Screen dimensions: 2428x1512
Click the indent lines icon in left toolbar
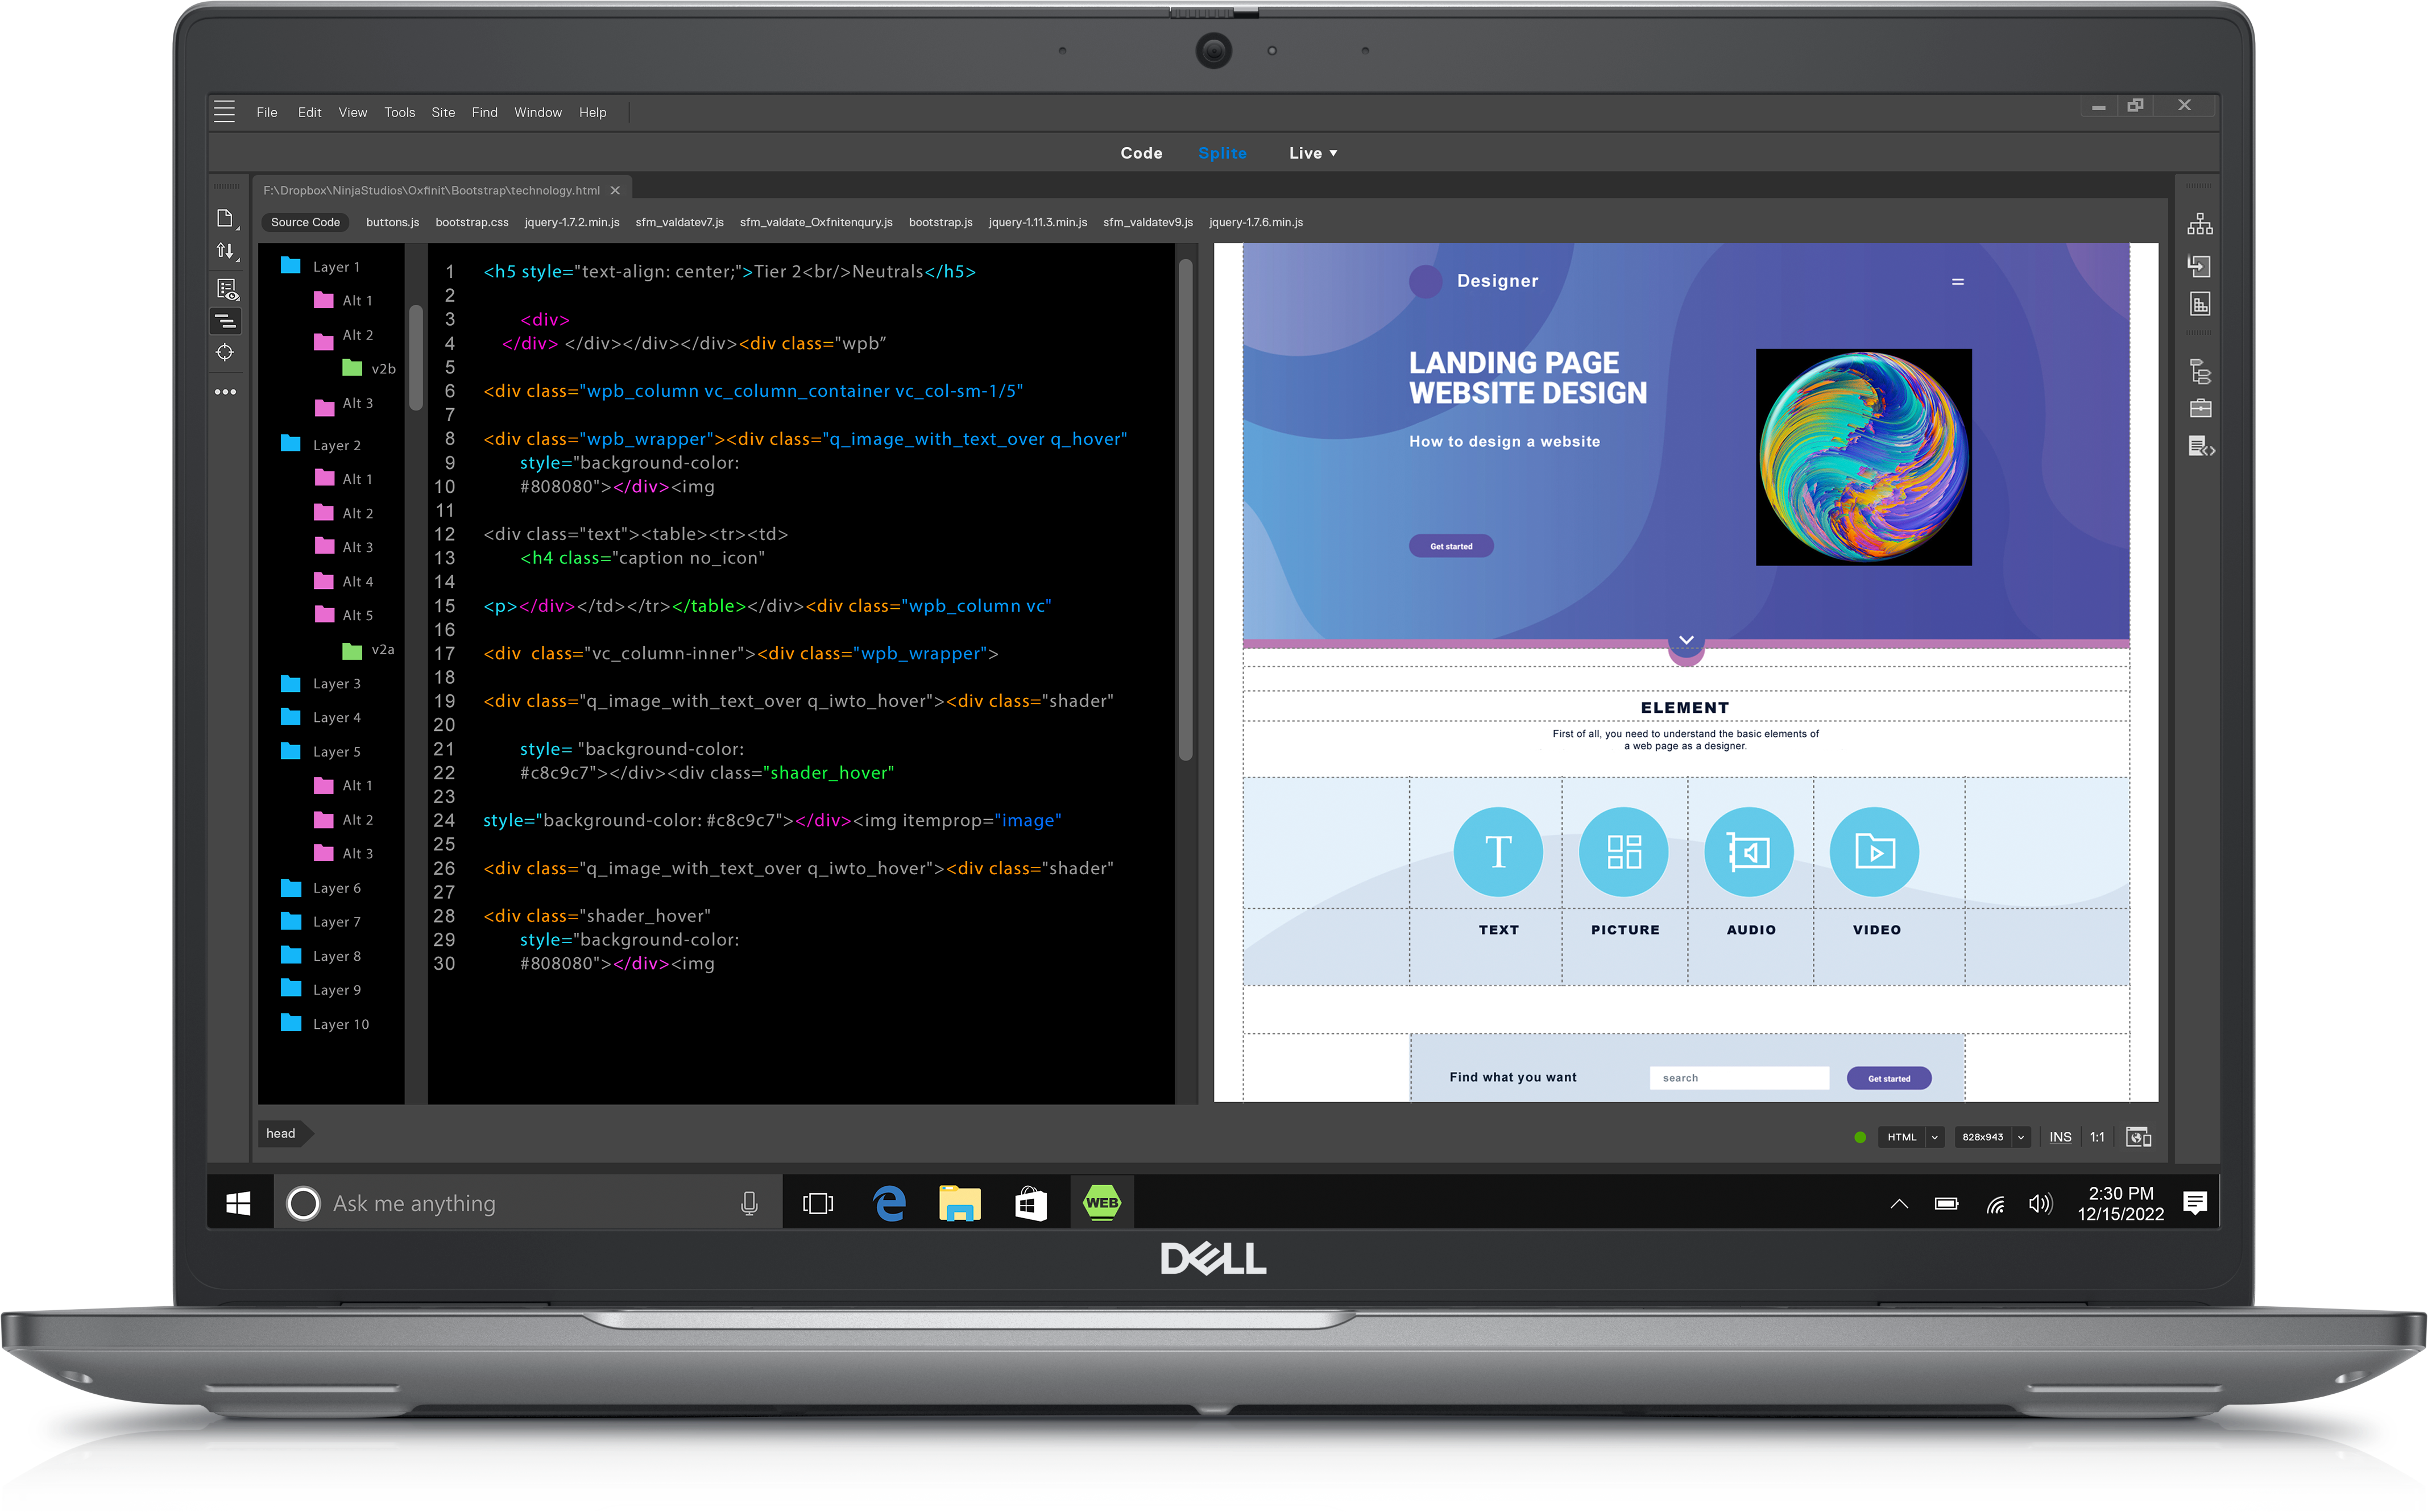(226, 321)
